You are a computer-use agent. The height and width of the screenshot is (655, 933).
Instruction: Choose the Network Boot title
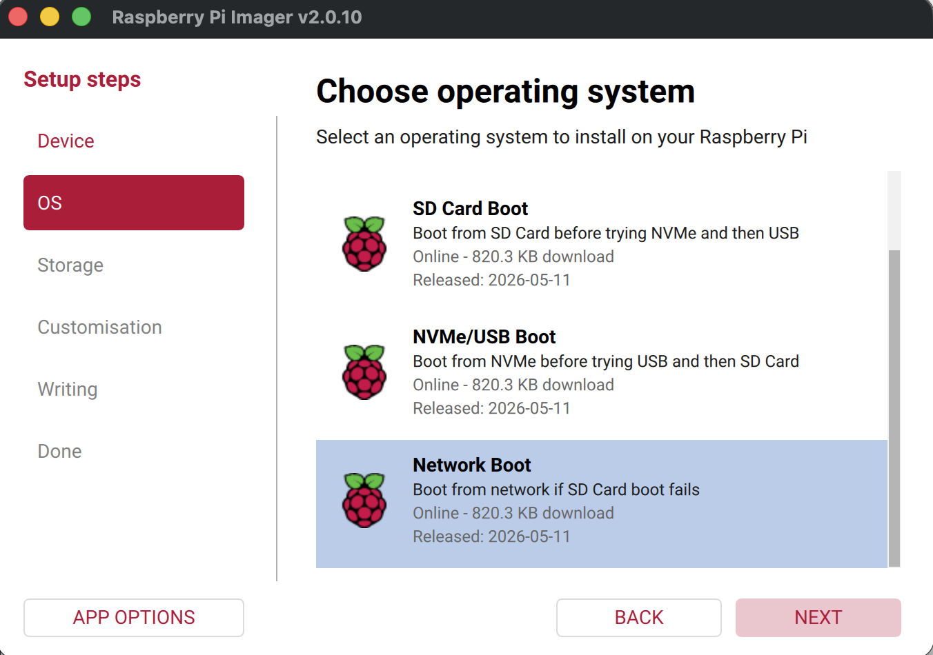pyautogui.click(x=472, y=465)
